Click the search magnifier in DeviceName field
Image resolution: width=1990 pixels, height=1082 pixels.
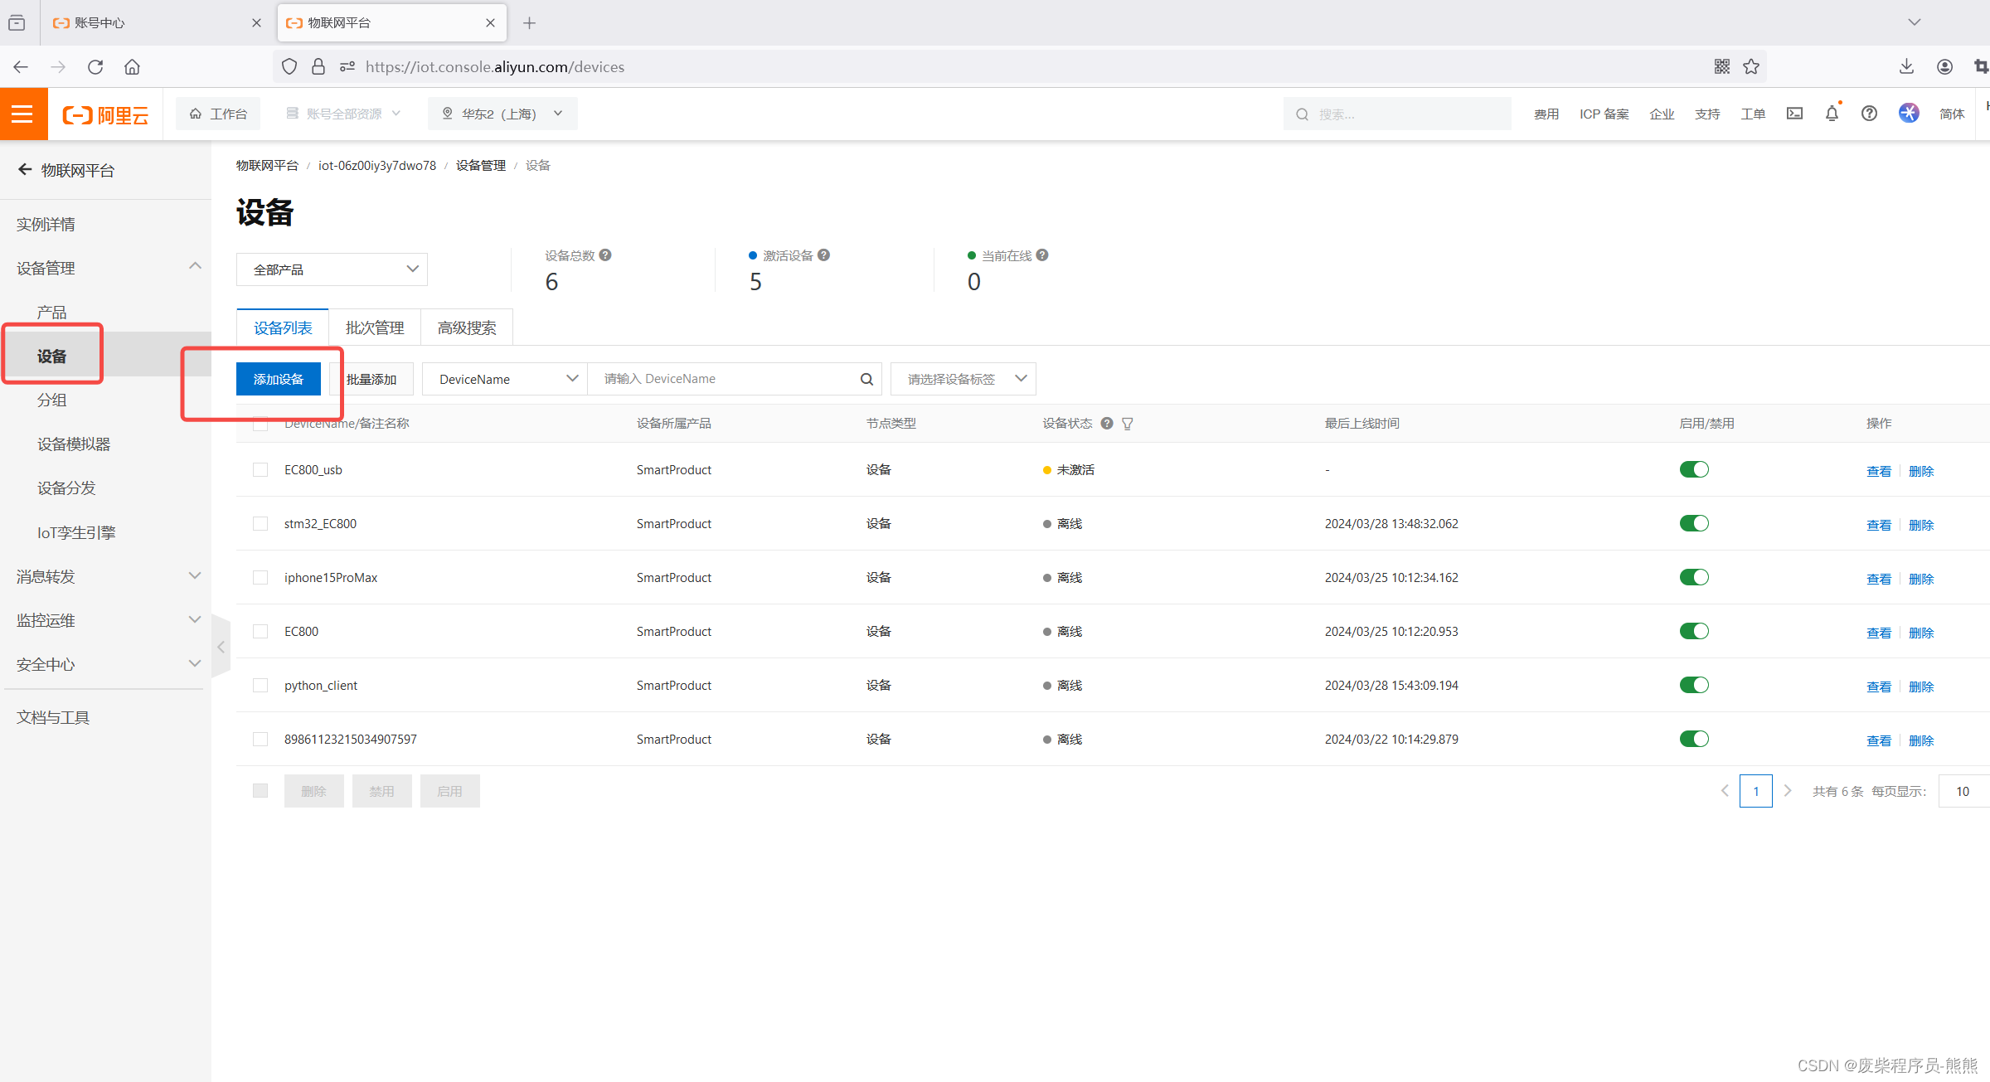(x=866, y=379)
